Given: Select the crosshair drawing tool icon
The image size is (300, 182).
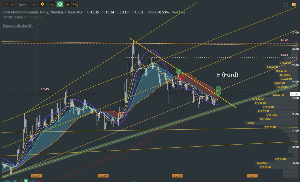Looking at the screenshot, I should click(x=68, y=4).
